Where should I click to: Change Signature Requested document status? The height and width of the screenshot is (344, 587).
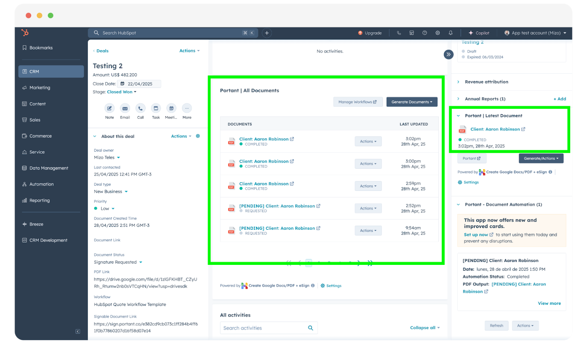click(118, 262)
